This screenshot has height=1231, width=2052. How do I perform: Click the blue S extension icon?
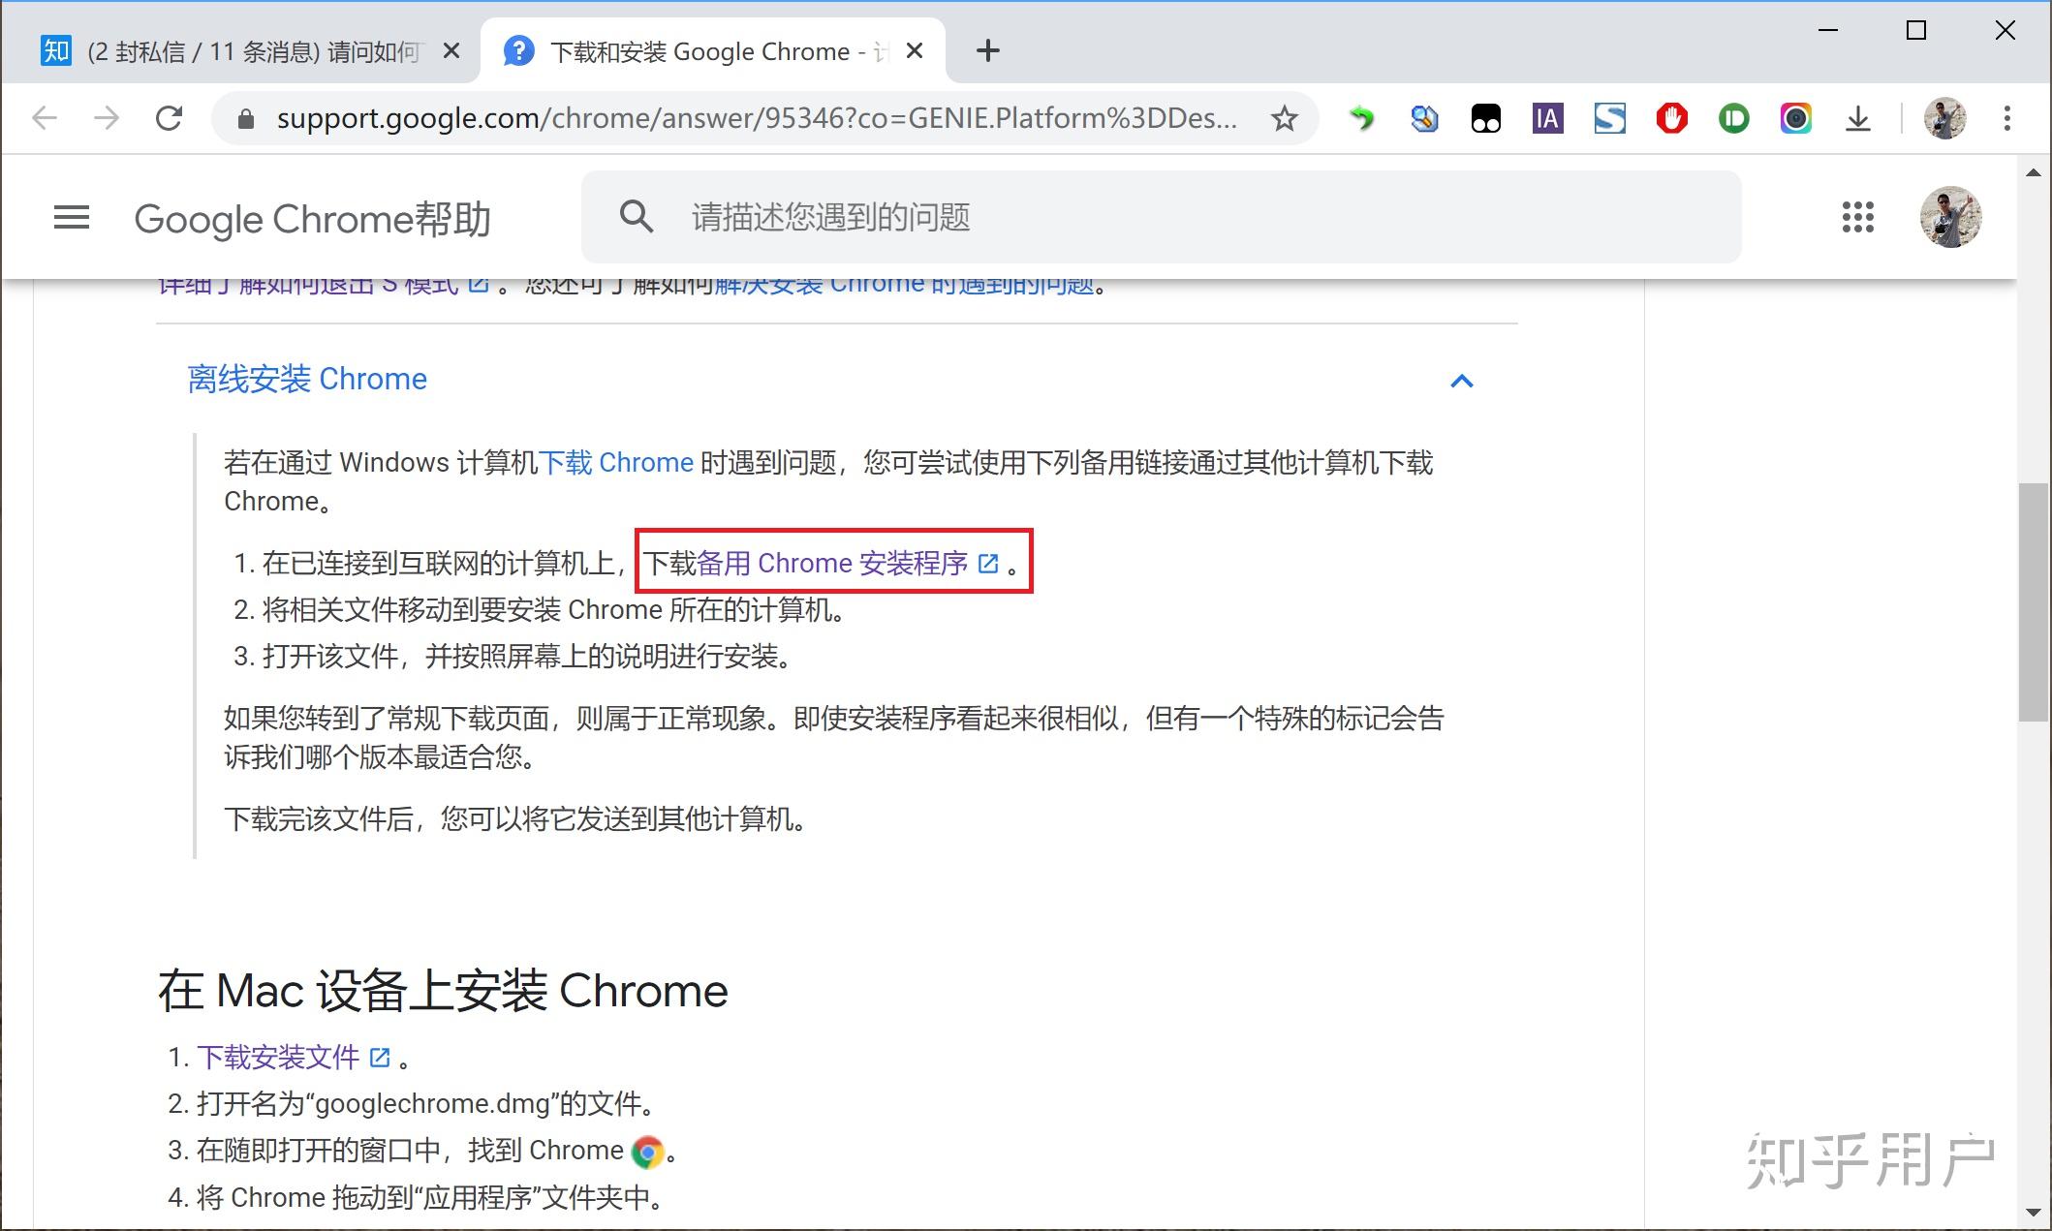coord(1610,118)
